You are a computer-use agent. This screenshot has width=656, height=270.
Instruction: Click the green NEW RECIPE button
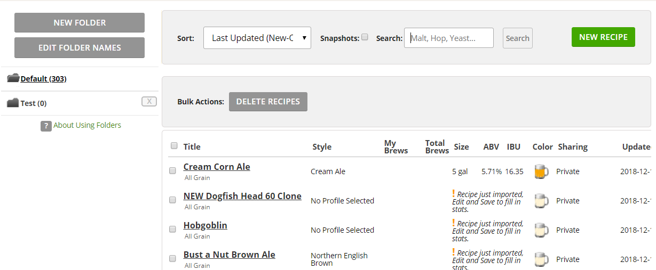[x=603, y=37]
